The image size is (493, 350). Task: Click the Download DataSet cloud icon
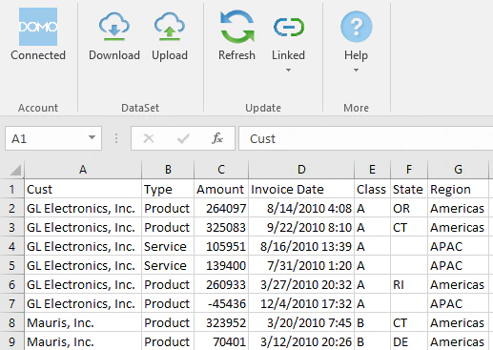pos(114,27)
